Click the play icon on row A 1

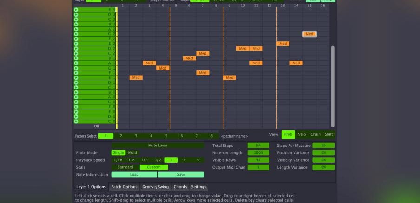(x=76, y=63)
